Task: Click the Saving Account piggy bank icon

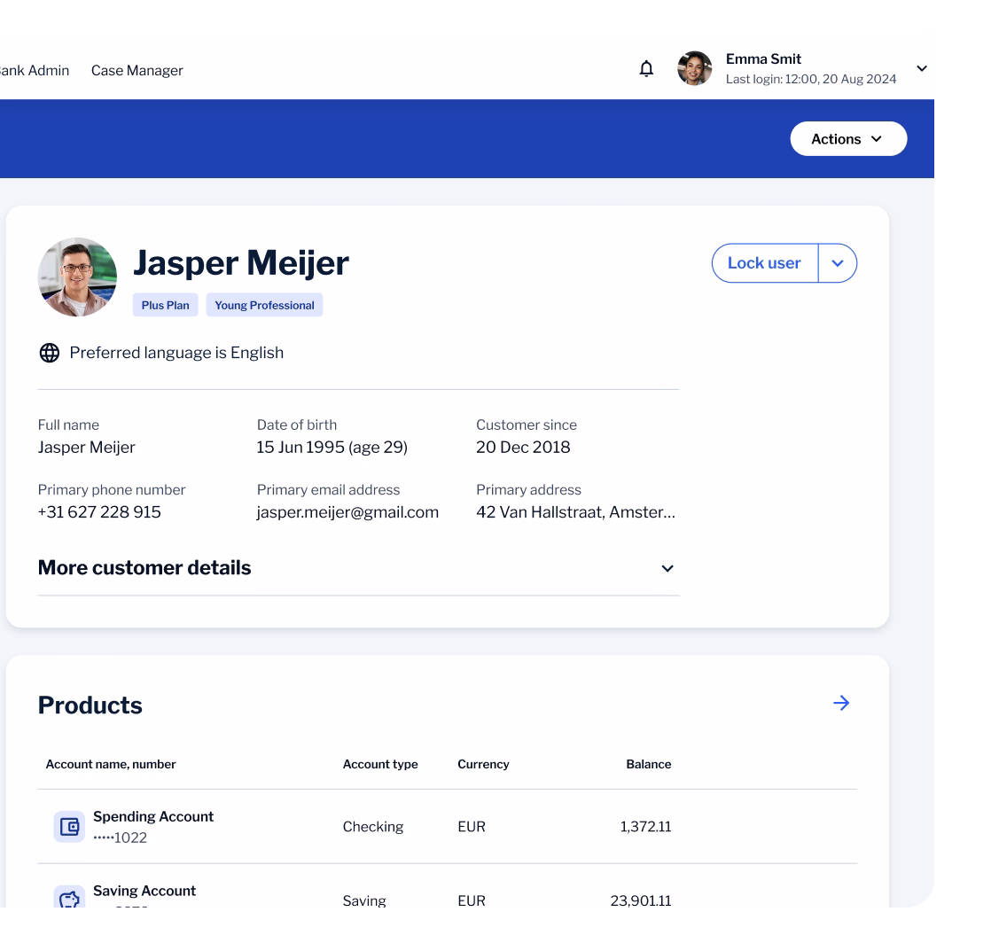Action: pyautogui.click(x=69, y=898)
